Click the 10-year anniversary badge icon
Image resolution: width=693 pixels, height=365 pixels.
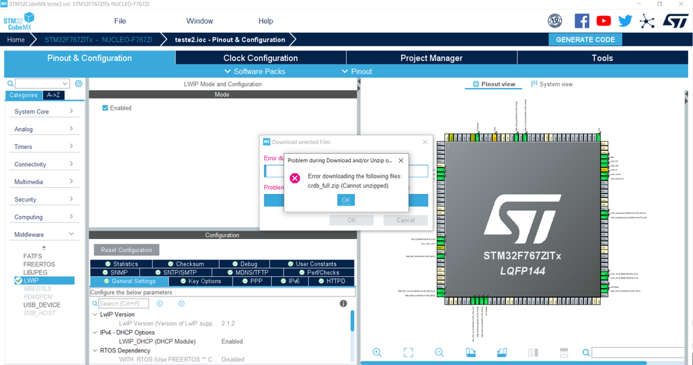click(555, 21)
